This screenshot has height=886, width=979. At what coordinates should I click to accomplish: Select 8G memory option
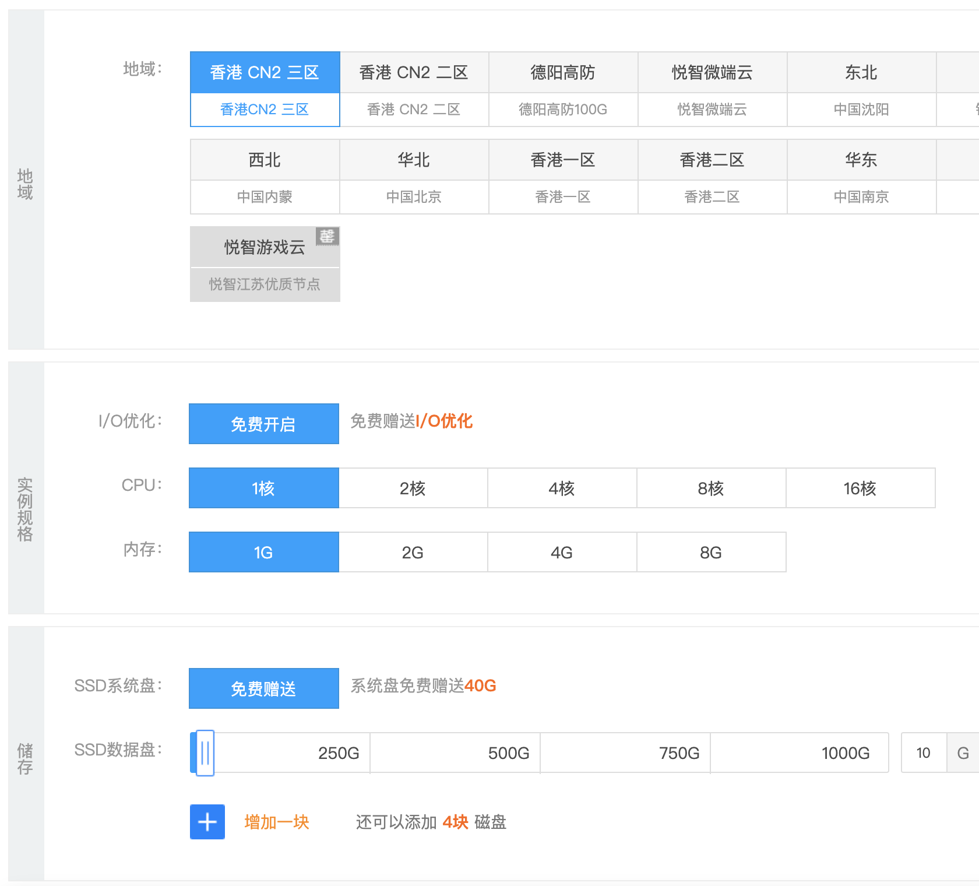coord(711,552)
